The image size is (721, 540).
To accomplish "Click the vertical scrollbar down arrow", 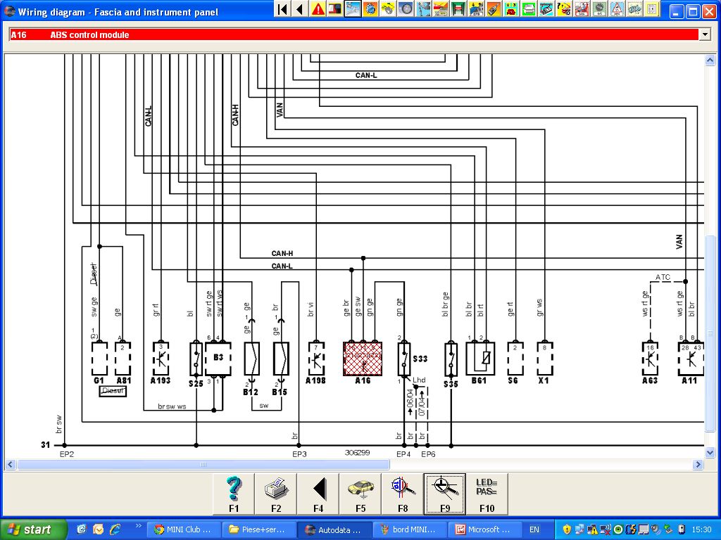I will 710,451.
